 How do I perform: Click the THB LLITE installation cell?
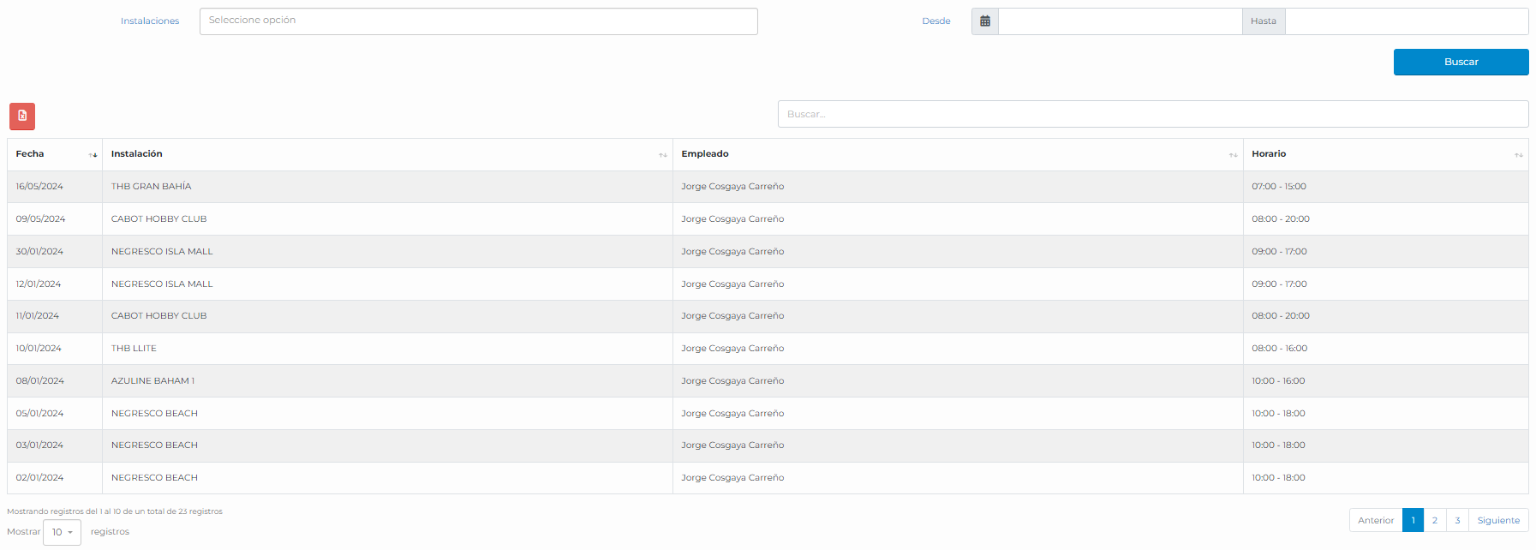click(x=134, y=349)
